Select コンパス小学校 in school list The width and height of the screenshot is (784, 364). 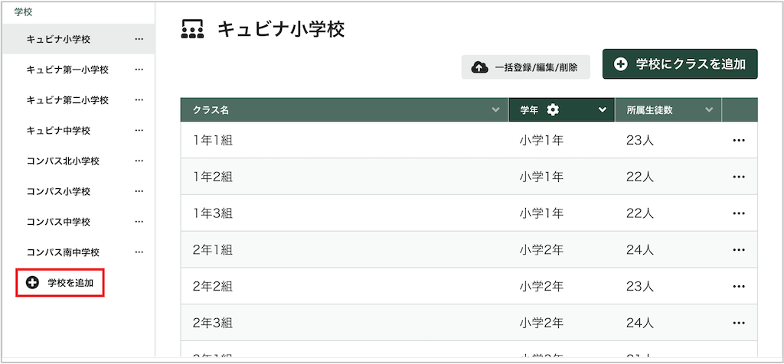(58, 191)
